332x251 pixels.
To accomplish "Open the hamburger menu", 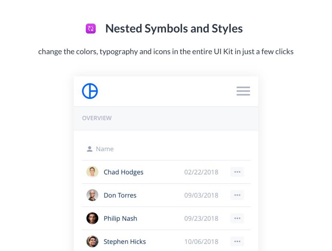I will click(243, 91).
